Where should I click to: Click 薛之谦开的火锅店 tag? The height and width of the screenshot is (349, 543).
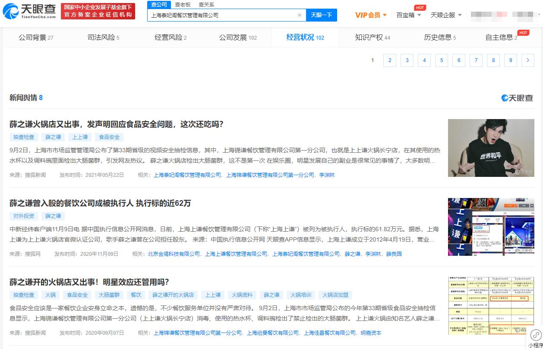pos(173,295)
